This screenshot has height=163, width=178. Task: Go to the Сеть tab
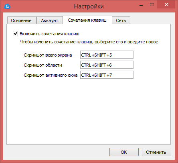point(121,20)
